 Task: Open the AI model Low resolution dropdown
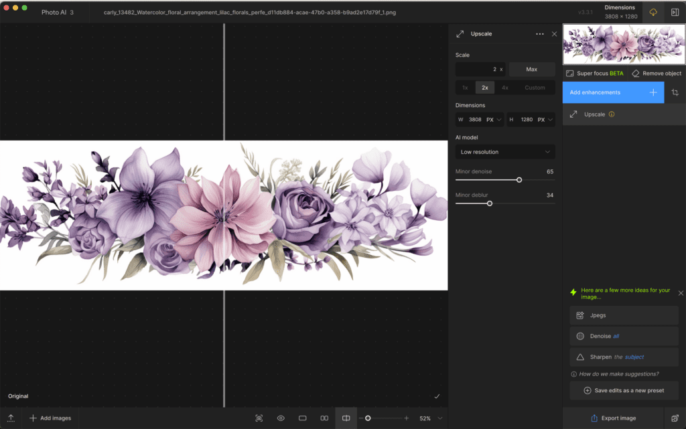pyautogui.click(x=505, y=152)
